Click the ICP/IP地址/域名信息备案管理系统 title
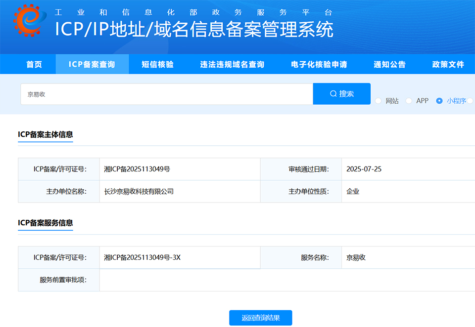Image resolution: width=475 pixels, height=327 pixels. (x=194, y=29)
